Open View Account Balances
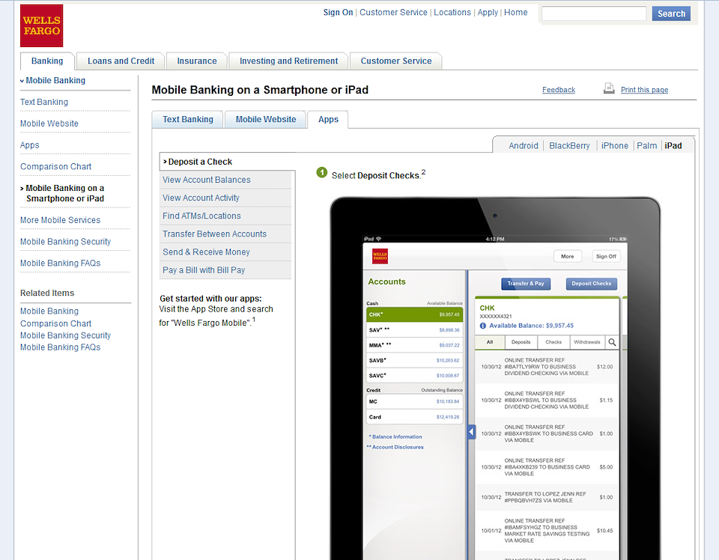The height and width of the screenshot is (560, 719). click(x=225, y=180)
